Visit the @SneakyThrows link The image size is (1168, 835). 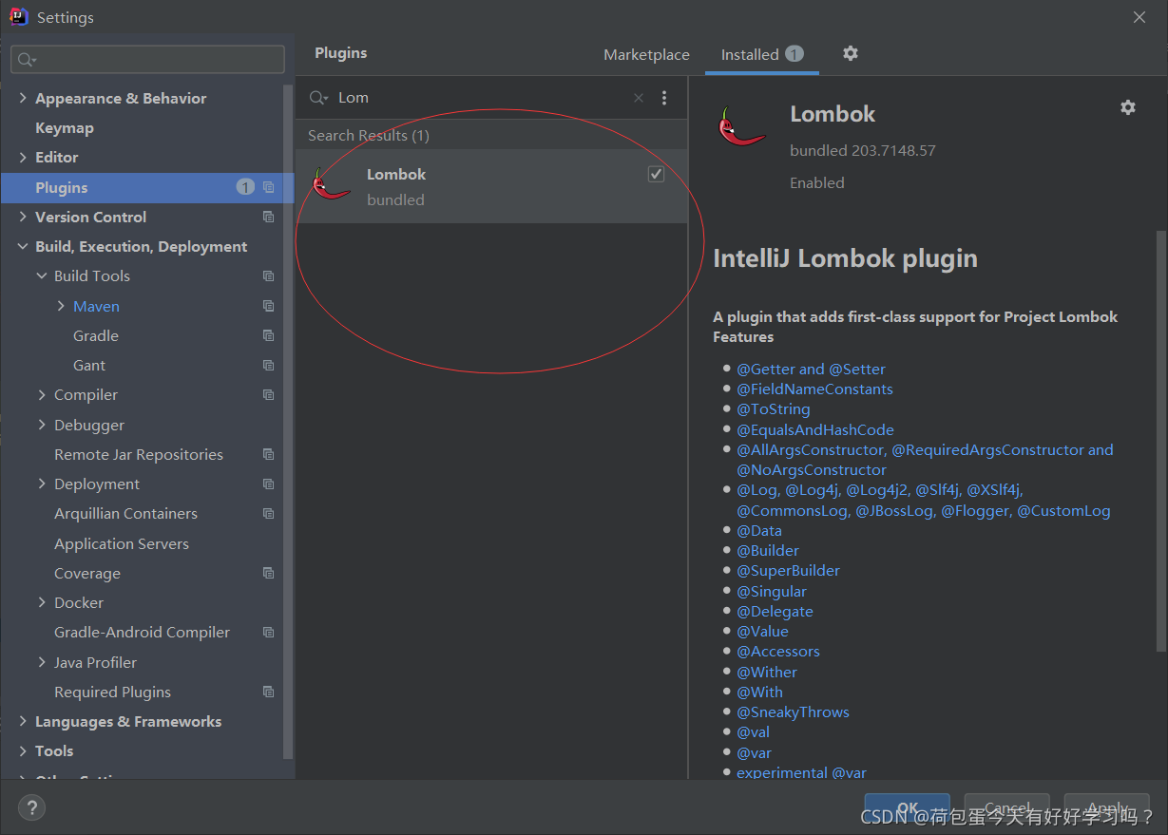pos(793,712)
